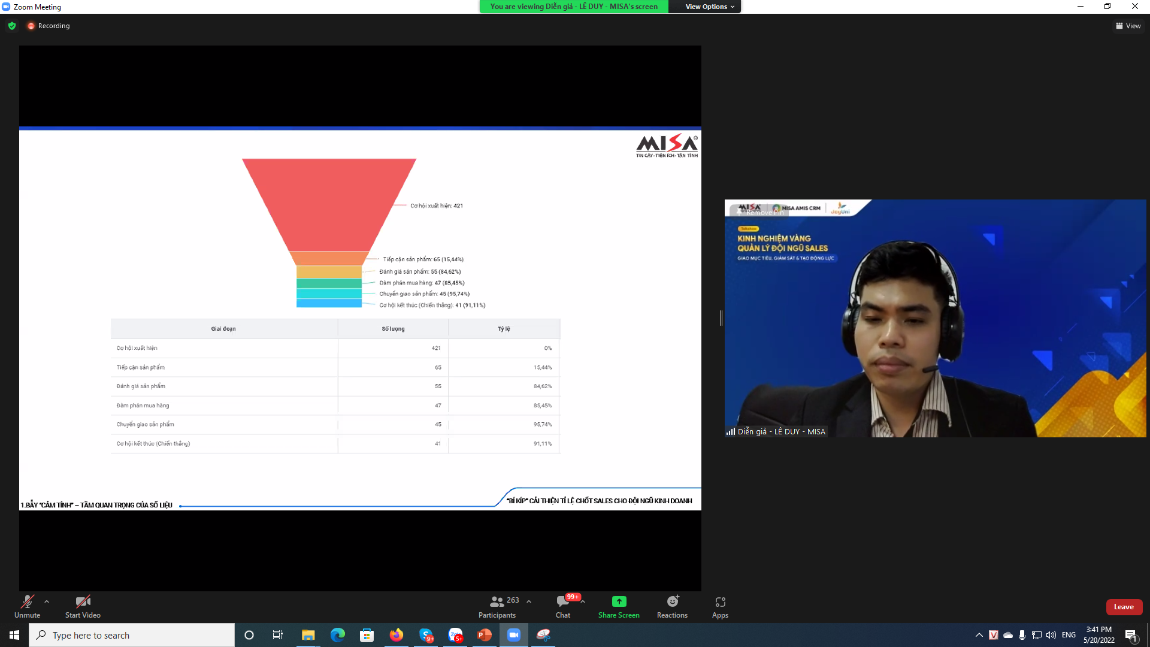Open the Participants panel icon
This screenshot has width=1150, height=647.
[x=497, y=601]
